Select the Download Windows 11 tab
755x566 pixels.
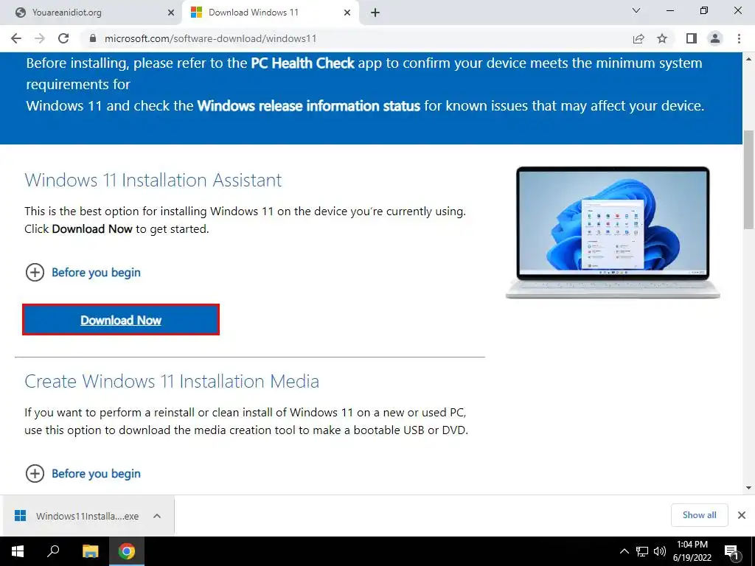point(271,13)
